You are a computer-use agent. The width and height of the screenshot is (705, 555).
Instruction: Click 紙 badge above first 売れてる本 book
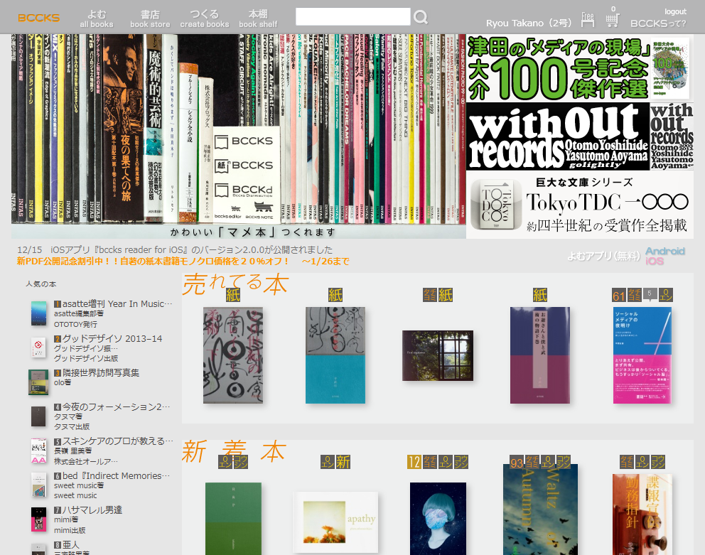pos(233,295)
